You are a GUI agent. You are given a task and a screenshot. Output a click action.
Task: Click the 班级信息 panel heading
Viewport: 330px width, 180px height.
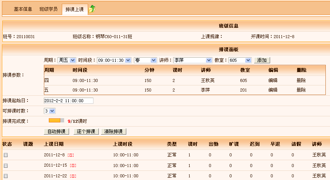click(229, 26)
